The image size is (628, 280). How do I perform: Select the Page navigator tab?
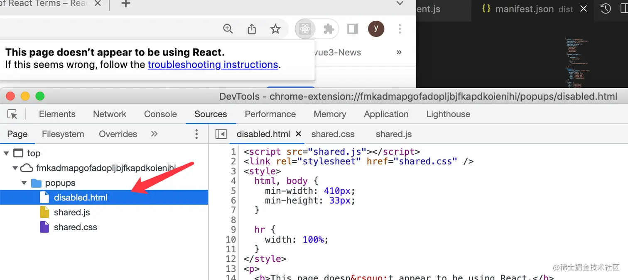(x=17, y=134)
